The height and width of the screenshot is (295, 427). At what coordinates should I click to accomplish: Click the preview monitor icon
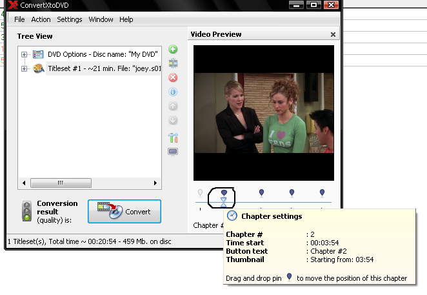pos(173,152)
